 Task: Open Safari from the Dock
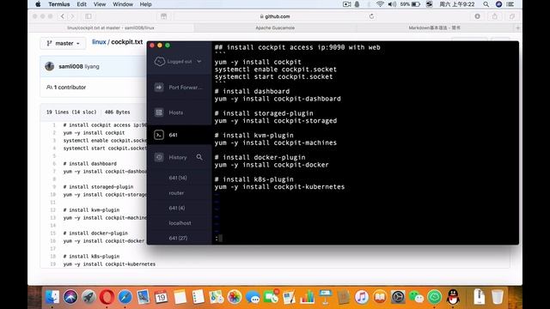click(x=125, y=297)
